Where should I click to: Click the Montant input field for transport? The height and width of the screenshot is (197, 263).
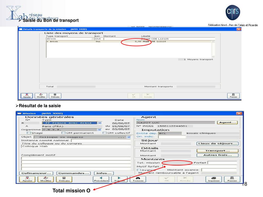[123, 39]
